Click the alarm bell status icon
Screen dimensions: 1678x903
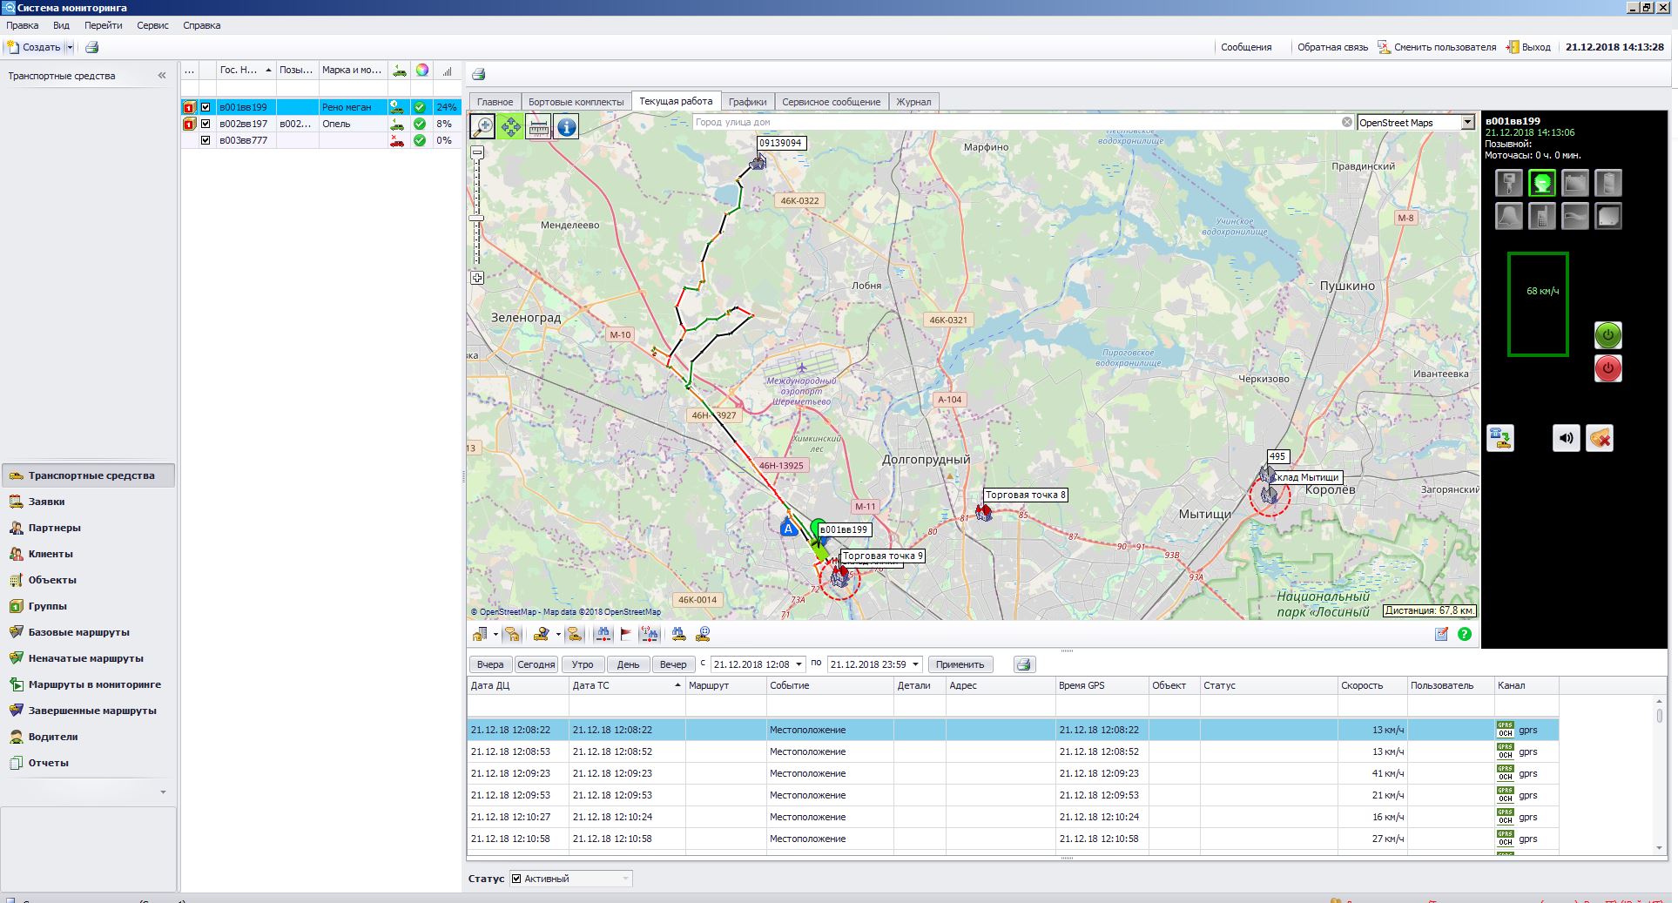point(1509,216)
